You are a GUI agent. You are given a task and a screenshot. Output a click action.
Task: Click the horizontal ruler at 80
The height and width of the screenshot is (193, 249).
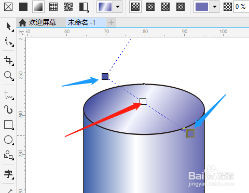(145, 32)
